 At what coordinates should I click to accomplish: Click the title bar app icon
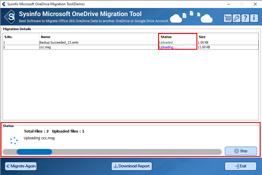point(4,4)
